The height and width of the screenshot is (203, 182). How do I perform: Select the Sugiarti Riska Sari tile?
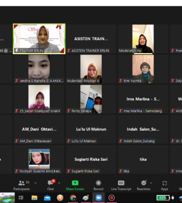coord(91,159)
